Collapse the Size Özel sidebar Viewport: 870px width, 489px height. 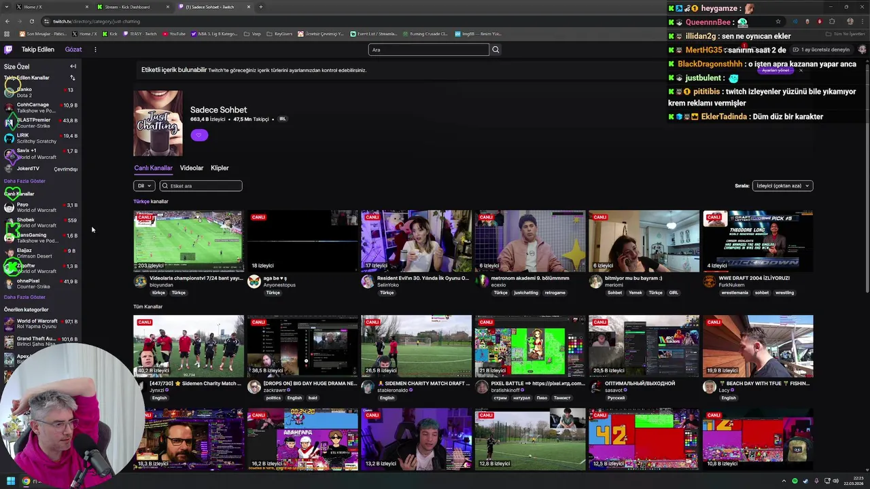[73, 67]
